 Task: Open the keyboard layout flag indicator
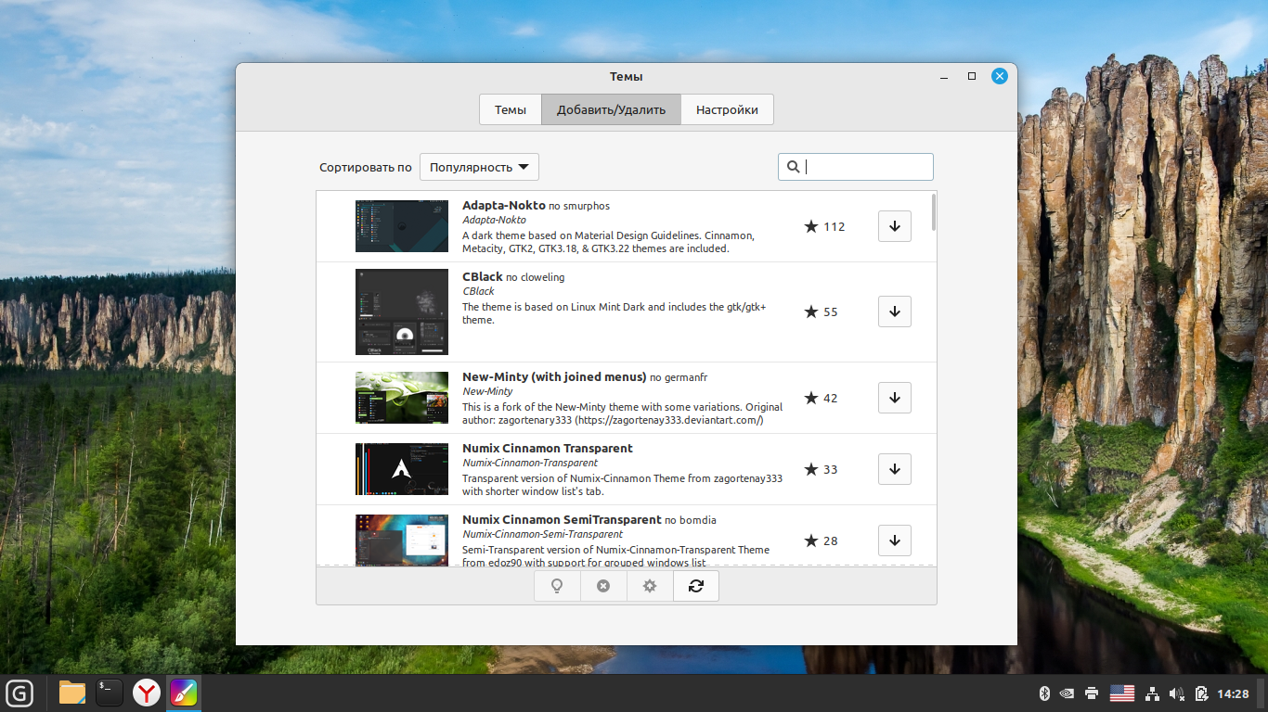pos(1122,693)
